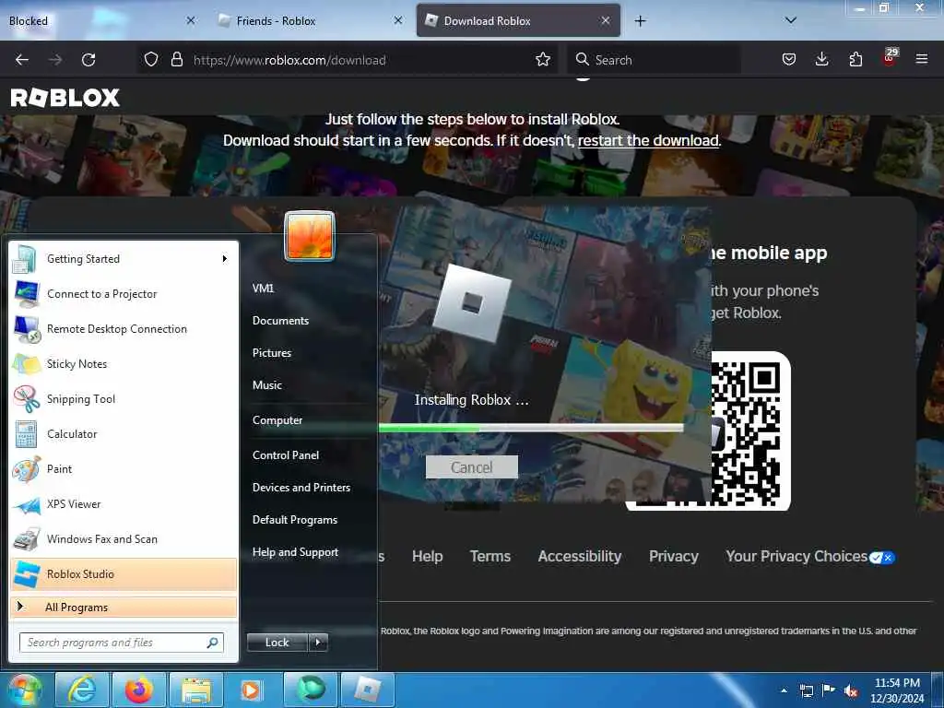Open the Terms footer link

click(490, 556)
